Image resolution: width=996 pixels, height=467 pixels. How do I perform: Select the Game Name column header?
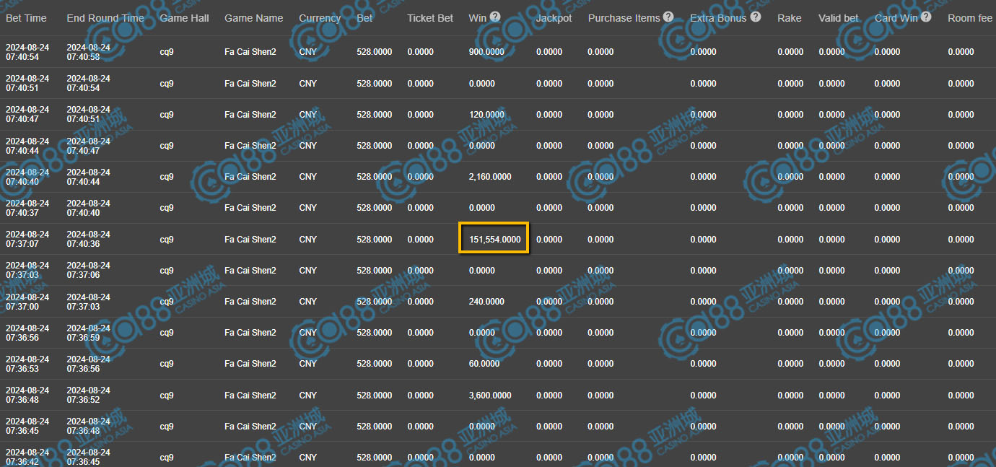[254, 18]
